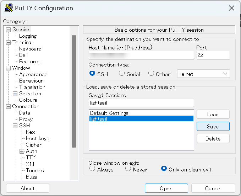Open the Connection category
This screenshot has height=196, width=241.
click(x=26, y=106)
